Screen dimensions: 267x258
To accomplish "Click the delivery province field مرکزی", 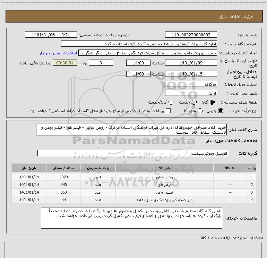I will click(191, 84).
